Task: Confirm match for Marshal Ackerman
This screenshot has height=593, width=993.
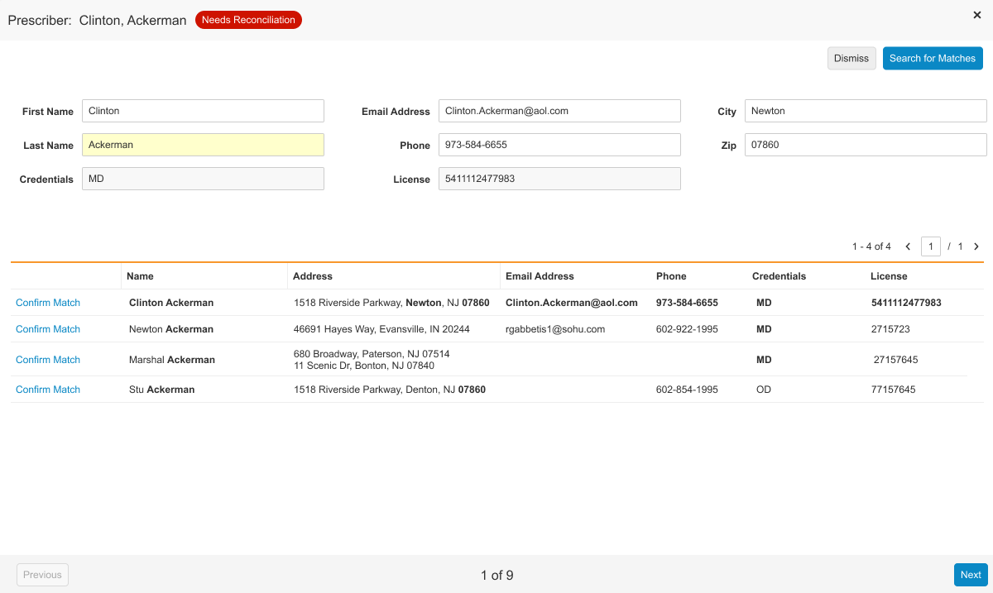Action: pyautogui.click(x=48, y=360)
